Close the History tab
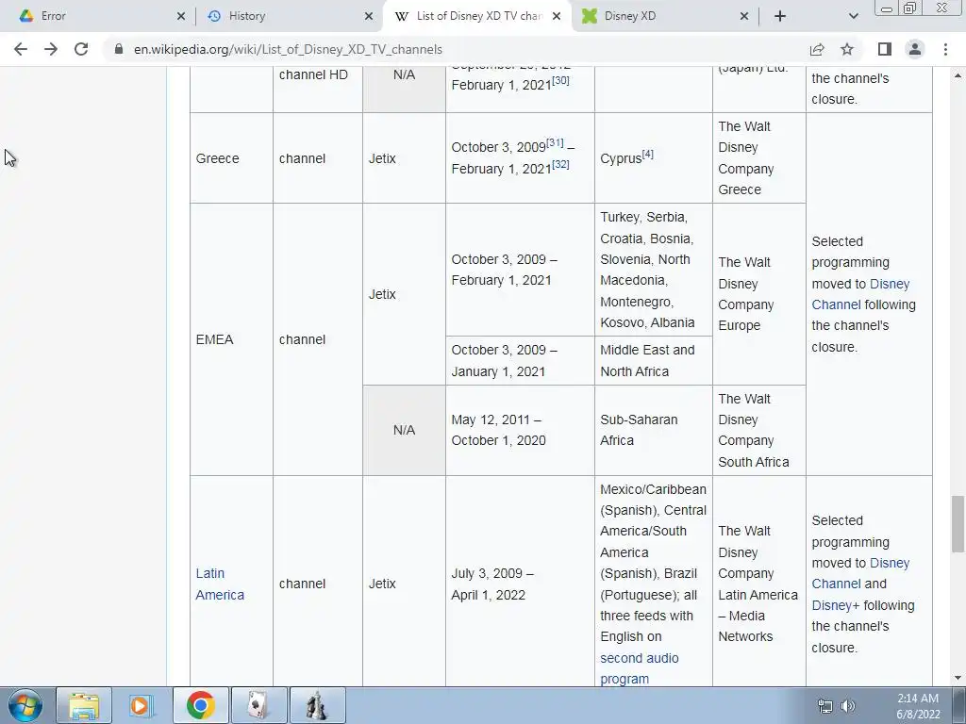 click(369, 16)
